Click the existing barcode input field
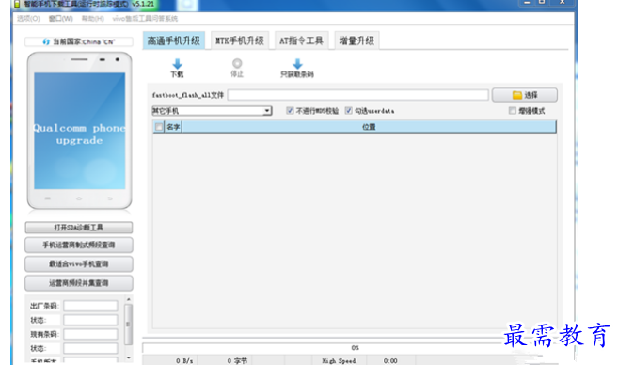 coord(90,334)
